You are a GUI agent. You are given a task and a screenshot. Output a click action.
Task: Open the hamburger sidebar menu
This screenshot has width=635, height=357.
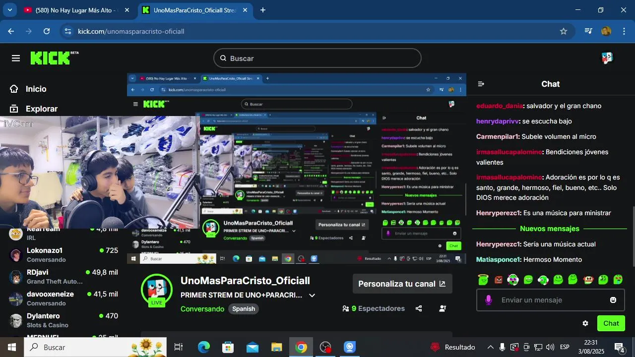(x=16, y=59)
